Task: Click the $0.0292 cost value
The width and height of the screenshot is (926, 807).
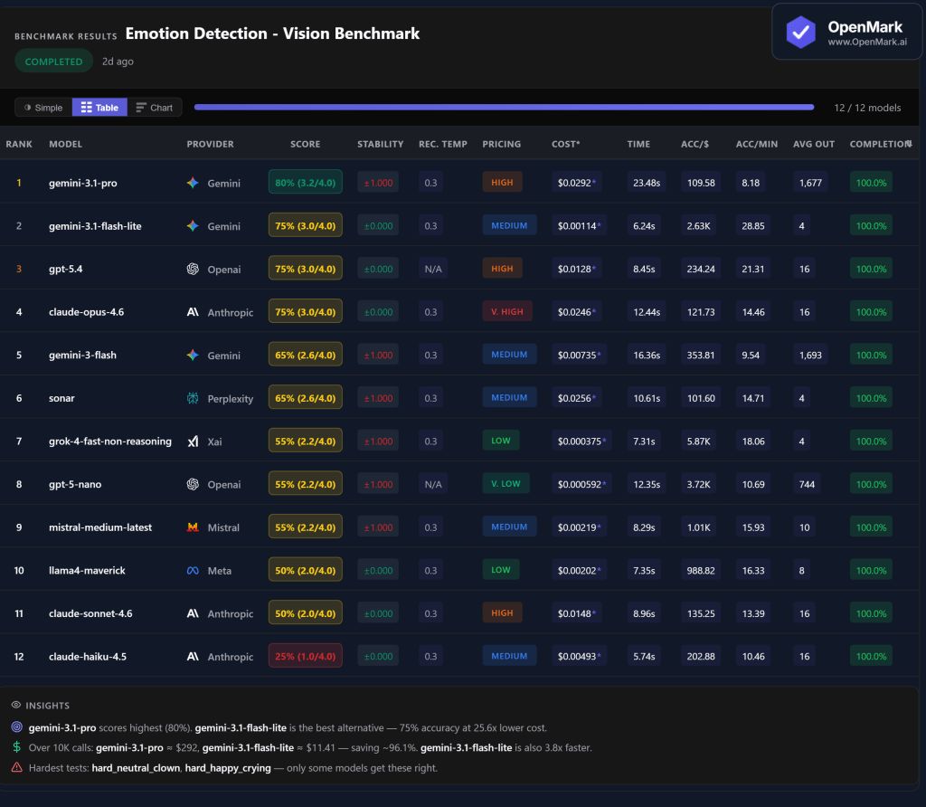Action: pyautogui.click(x=576, y=183)
